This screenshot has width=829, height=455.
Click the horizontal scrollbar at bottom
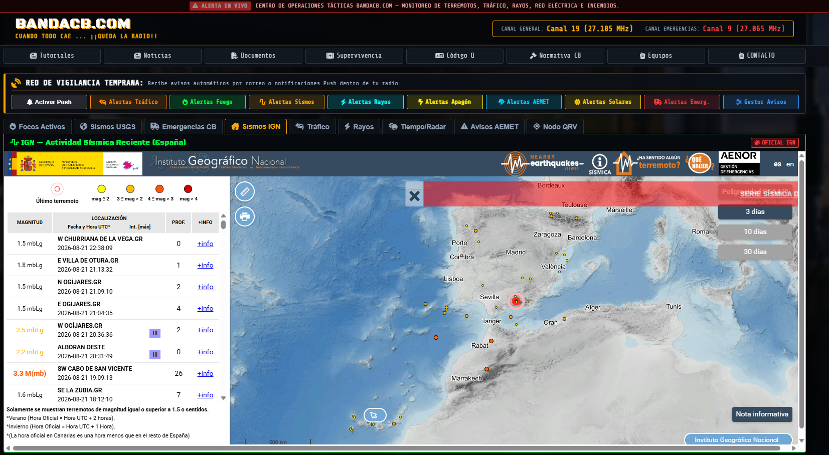[396, 448]
